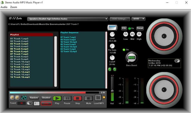Toggle the EQ On indicator light
Image resolution: width=191 pixels, height=113 pixels.
[x=129, y=28]
